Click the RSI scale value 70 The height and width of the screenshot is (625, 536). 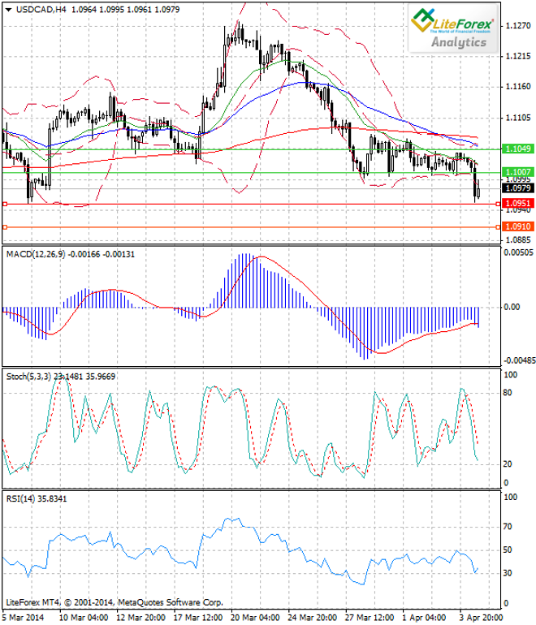(508, 527)
